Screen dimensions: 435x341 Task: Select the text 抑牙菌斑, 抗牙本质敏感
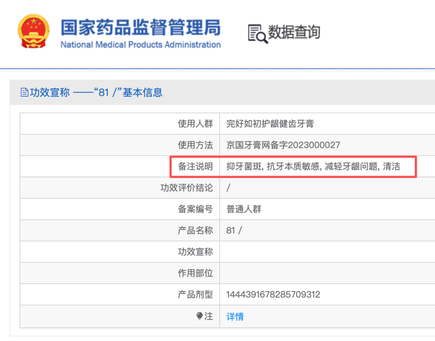(273, 166)
